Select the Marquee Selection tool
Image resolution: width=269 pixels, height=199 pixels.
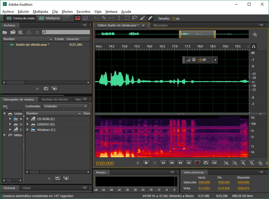tap(127, 18)
